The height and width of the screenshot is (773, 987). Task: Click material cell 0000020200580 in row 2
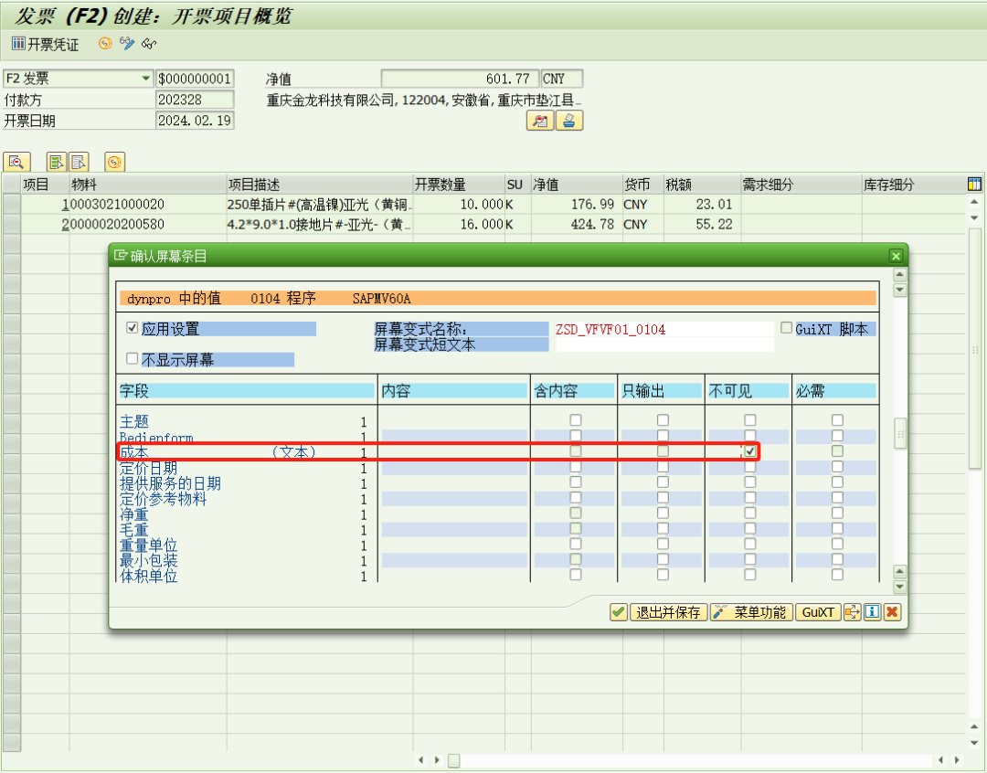(147, 224)
